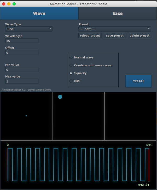Click the Offset input field
This screenshot has width=157, height=190.
pos(22,52)
